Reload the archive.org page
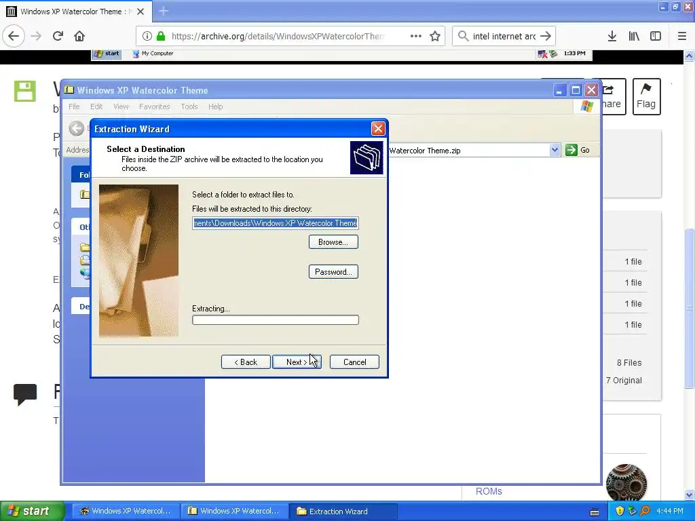695x521 pixels. [58, 36]
